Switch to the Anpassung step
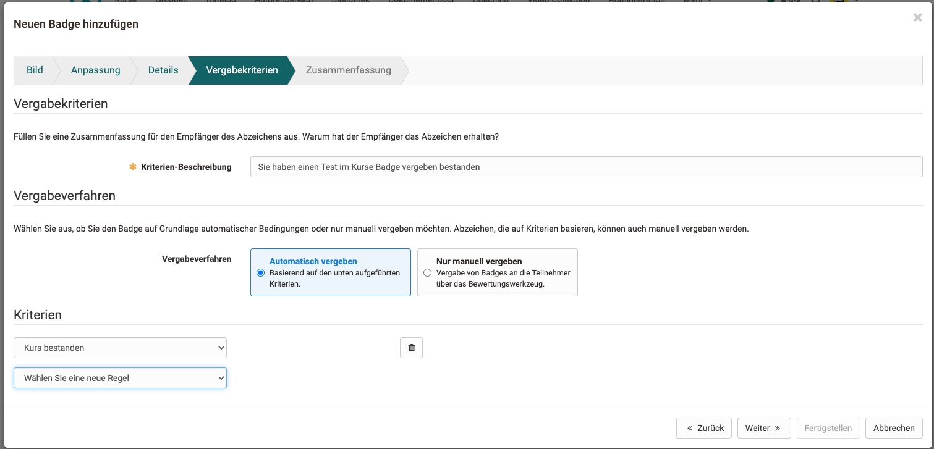934x449 pixels. tap(95, 70)
